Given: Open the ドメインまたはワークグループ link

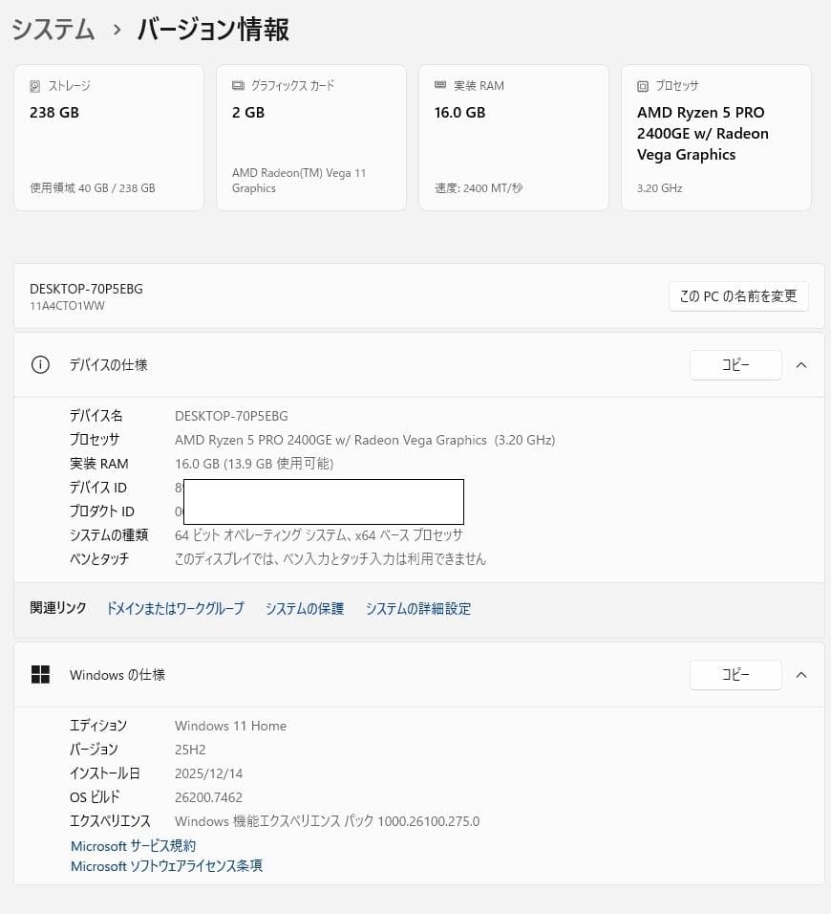Looking at the screenshot, I should point(175,608).
